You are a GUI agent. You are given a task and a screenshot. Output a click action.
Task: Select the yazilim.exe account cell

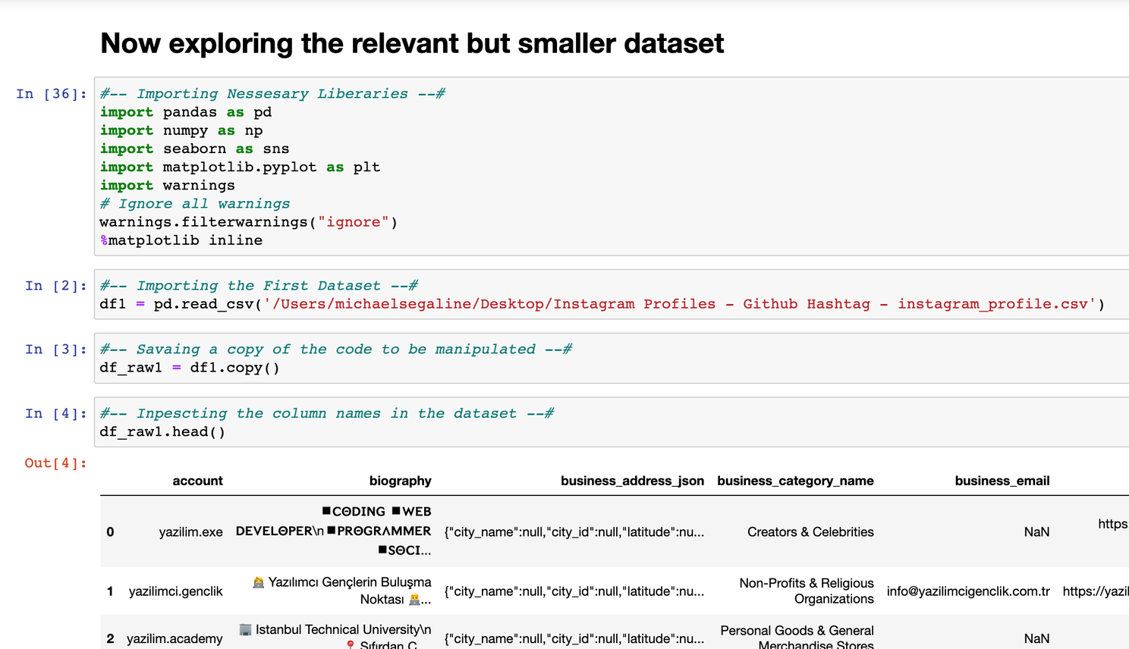point(190,532)
